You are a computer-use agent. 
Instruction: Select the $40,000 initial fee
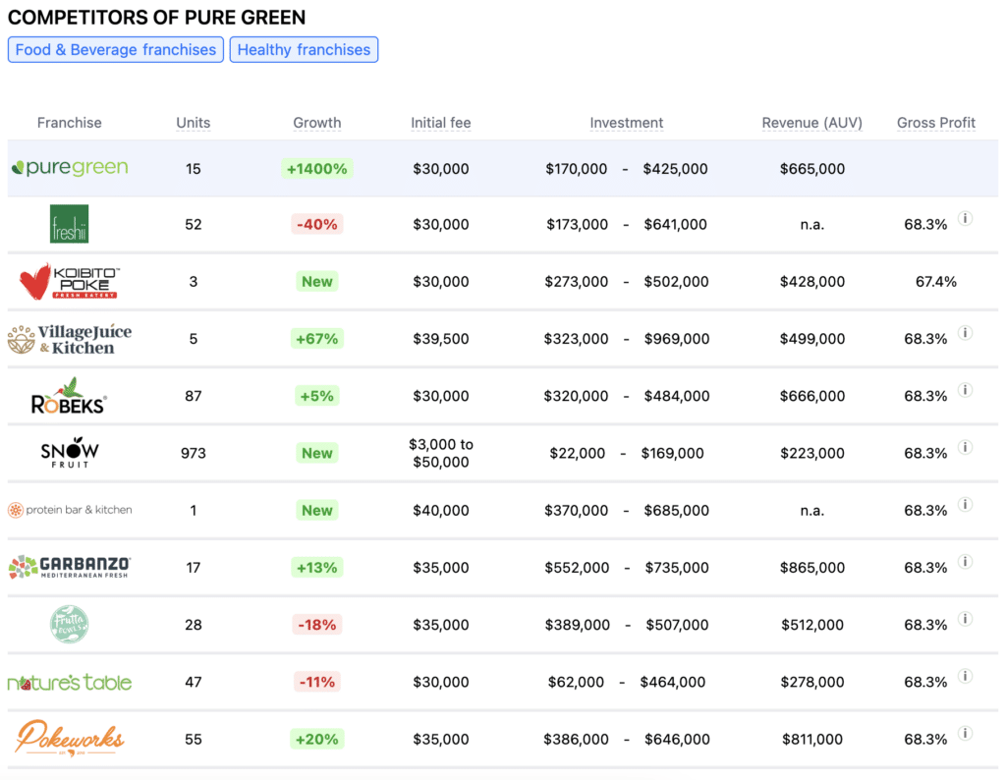tap(441, 511)
